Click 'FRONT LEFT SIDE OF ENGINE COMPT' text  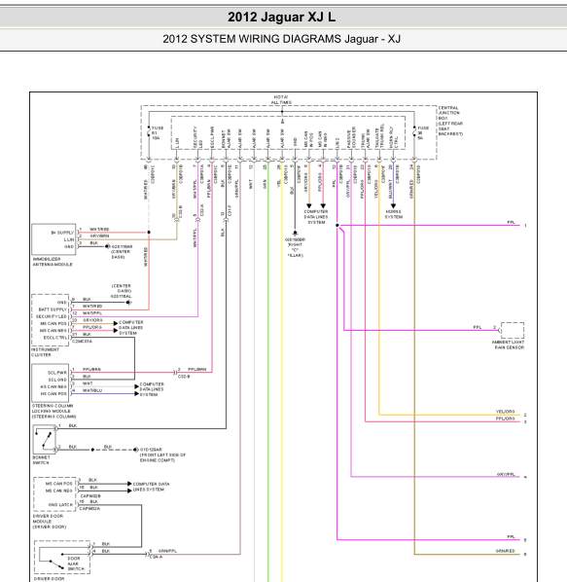pyautogui.click(x=162, y=457)
